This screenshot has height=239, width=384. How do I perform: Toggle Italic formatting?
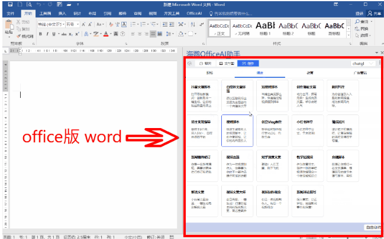pos(47,34)
